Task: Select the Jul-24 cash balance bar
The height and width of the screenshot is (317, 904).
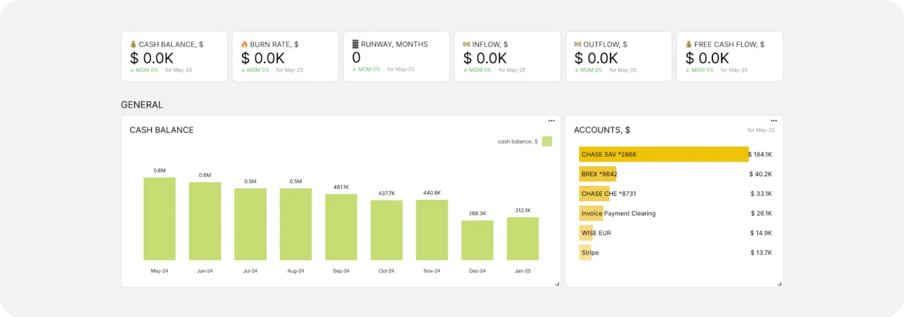Action: click(x=250, y=224)
